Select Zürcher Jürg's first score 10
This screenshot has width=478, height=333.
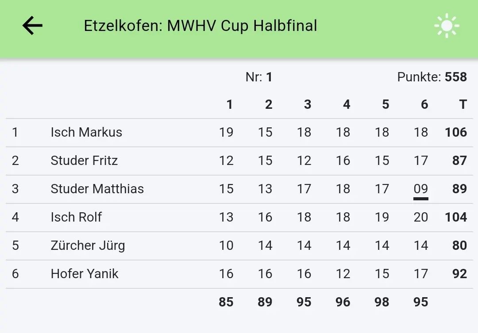[x=226, y=245]
